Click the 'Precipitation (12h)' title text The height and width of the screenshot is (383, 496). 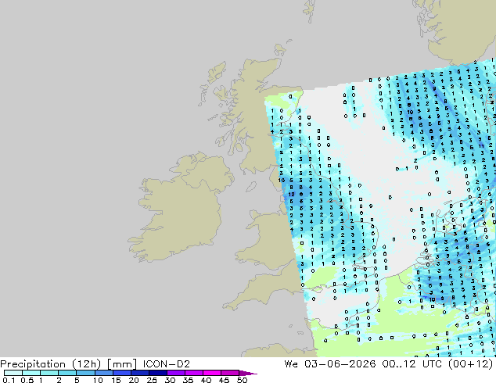click(51, 364)
